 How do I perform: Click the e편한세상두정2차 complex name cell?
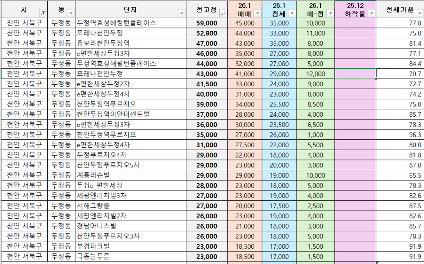tap(131, 84)
